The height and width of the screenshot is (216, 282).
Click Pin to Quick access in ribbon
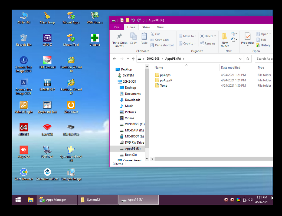click(119, 40)
